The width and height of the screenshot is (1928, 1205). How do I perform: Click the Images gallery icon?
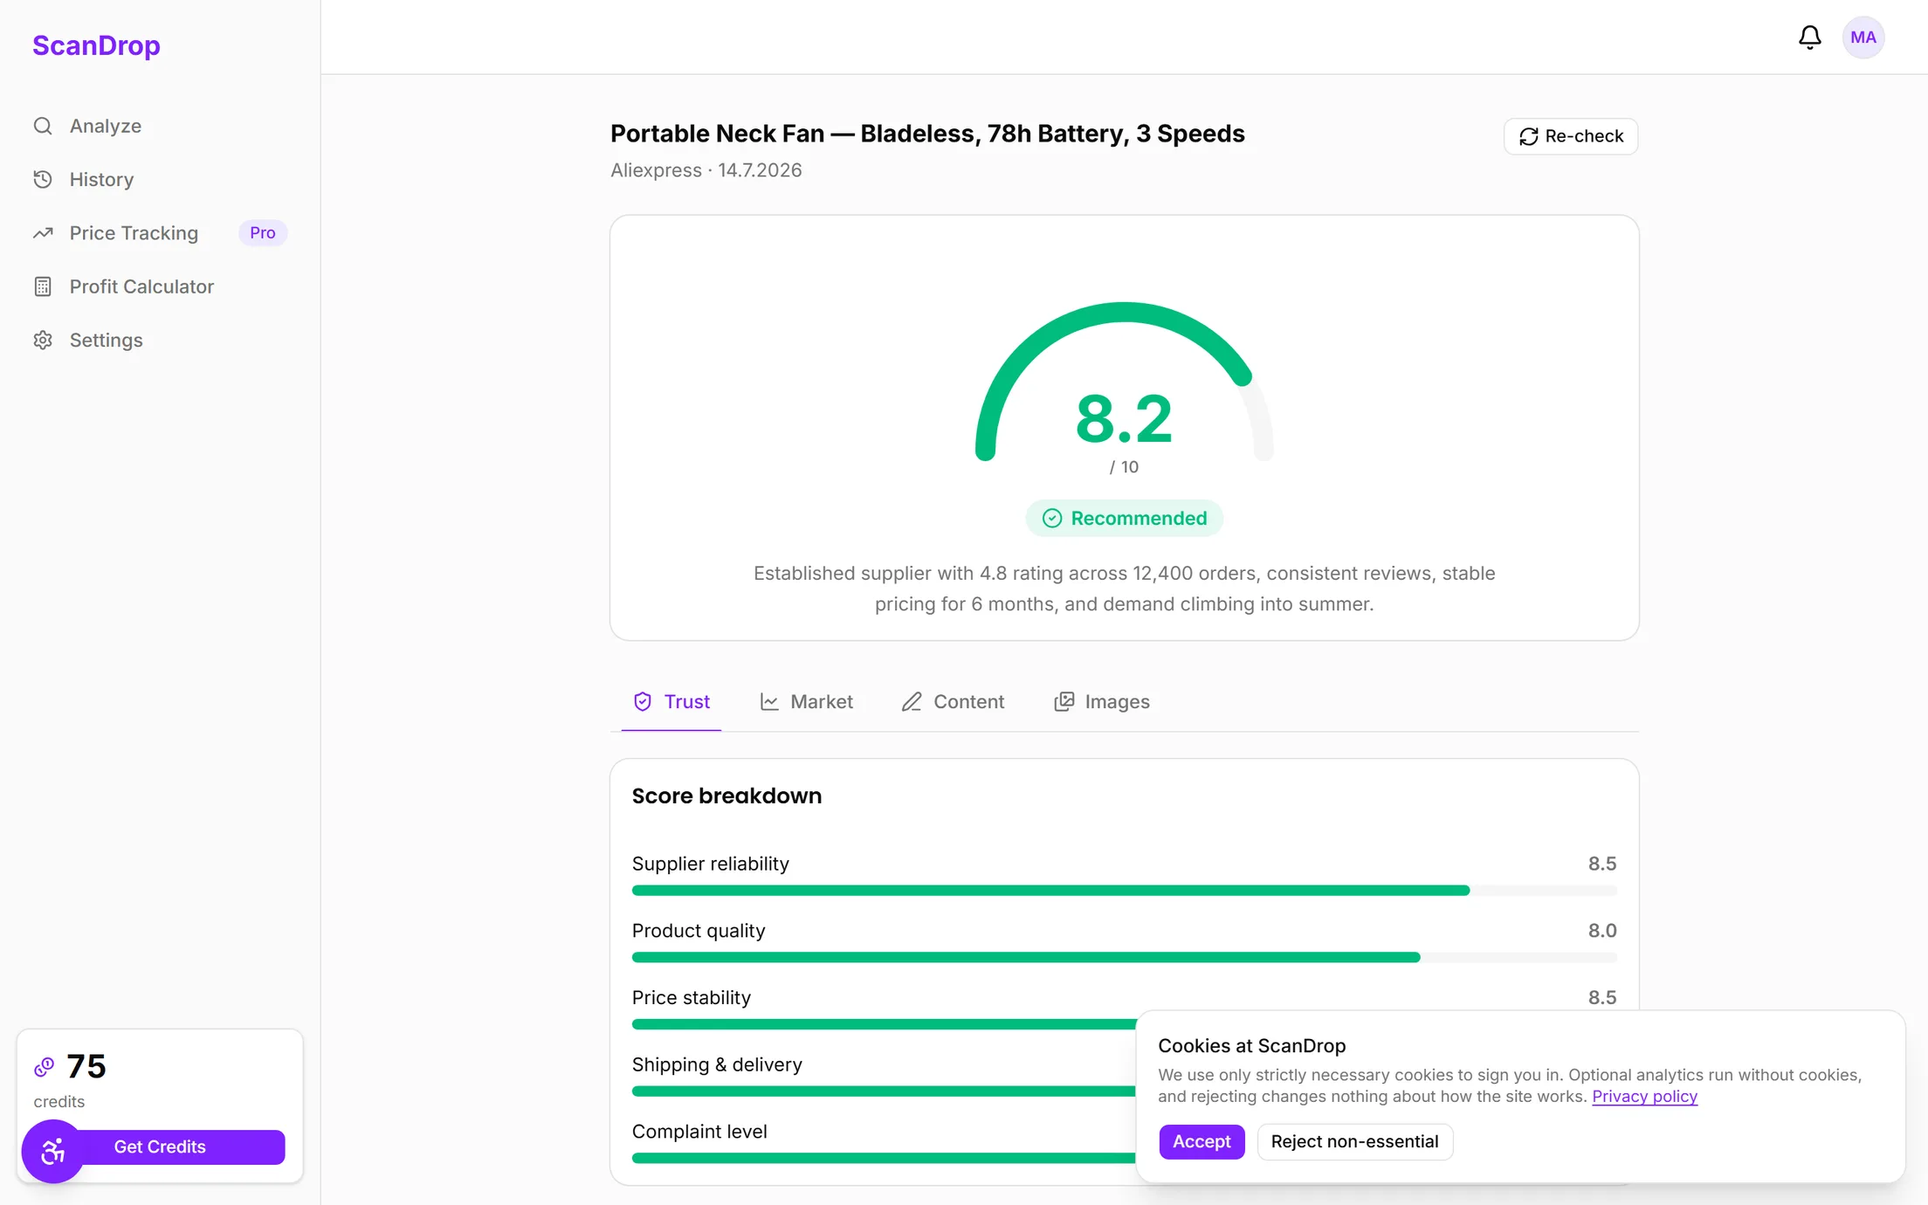[x=1064, y=702]
